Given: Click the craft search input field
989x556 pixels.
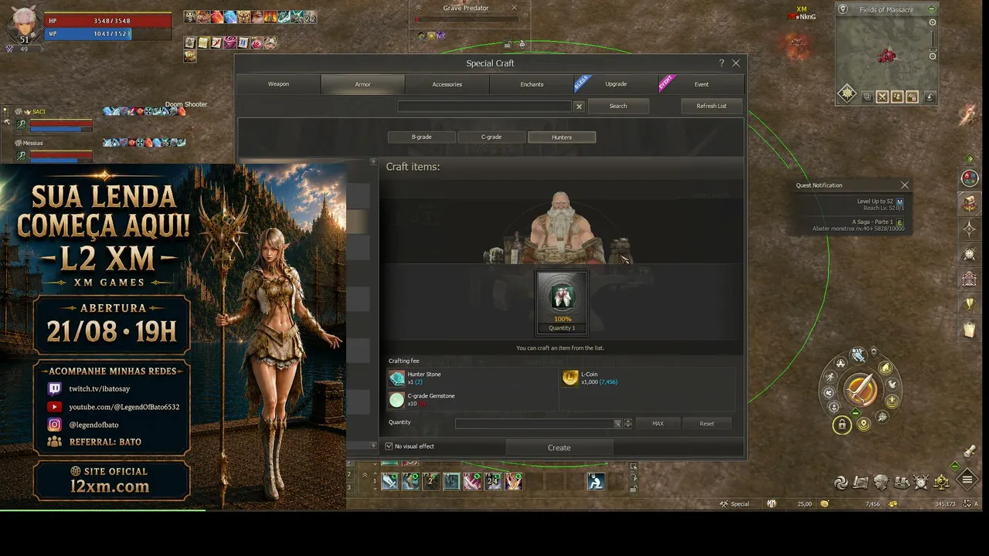Looking at the screenshot, I should [484, 107].
